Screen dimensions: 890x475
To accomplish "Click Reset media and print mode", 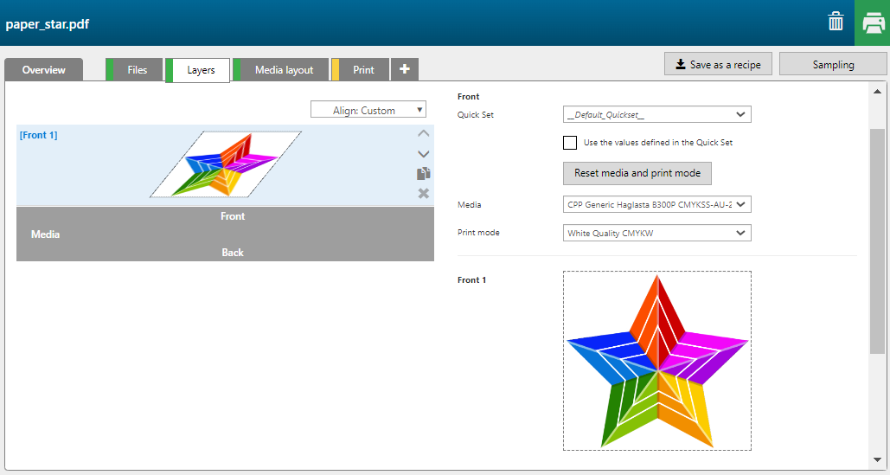I will [x=637, y=173].
